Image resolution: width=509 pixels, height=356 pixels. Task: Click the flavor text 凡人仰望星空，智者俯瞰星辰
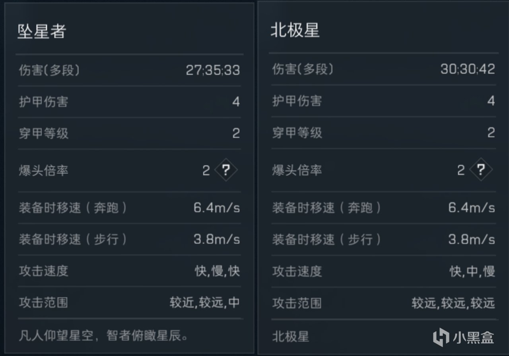point(103,336)
